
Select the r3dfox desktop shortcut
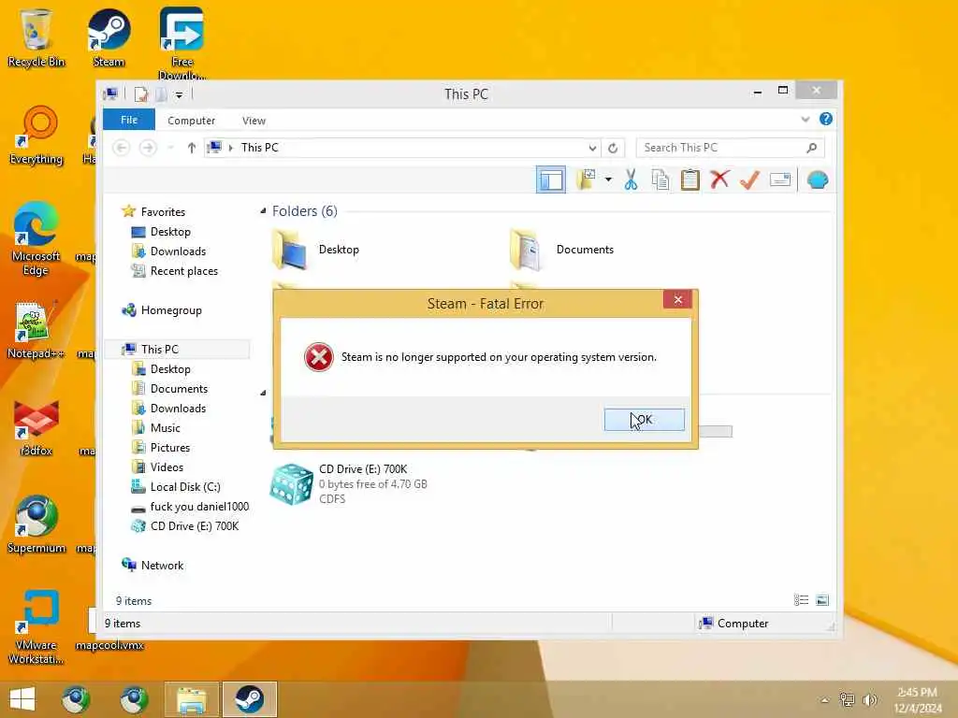click(36, 427)
